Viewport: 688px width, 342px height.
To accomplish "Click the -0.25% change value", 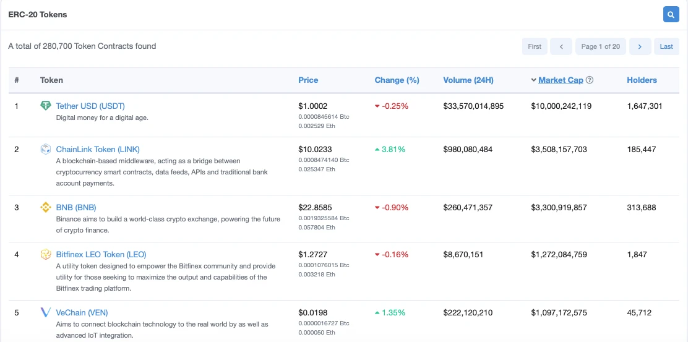I will click(395, 106).
